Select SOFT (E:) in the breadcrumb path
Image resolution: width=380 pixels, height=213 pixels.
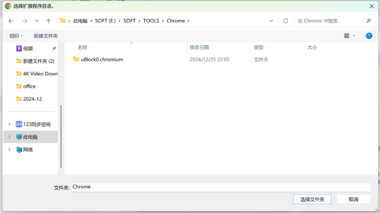coord(105,21)
